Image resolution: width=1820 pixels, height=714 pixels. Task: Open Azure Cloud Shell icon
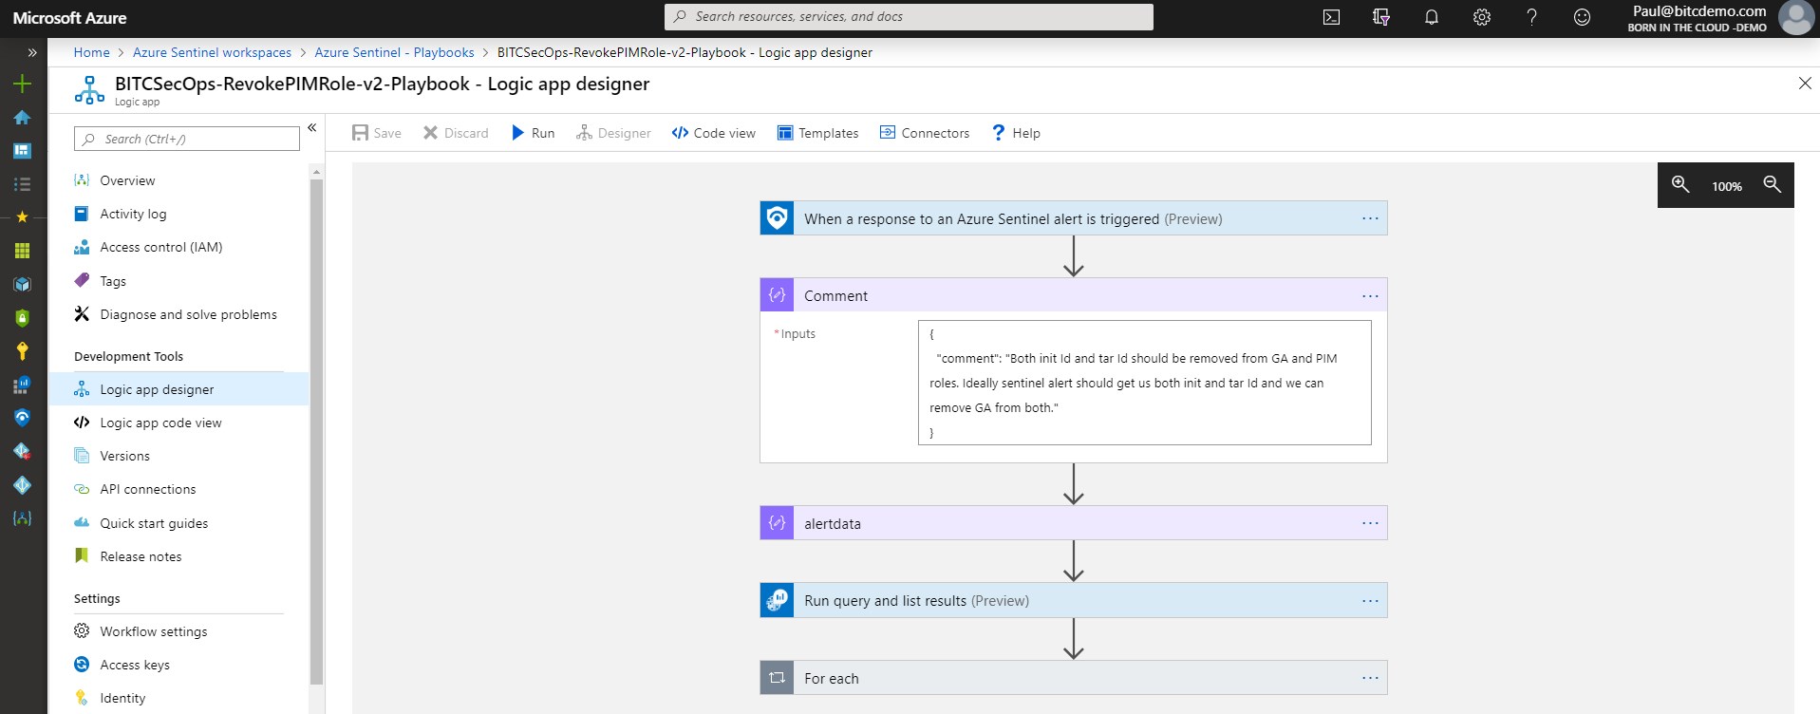pyautogui.click(x=1331, y=17)
